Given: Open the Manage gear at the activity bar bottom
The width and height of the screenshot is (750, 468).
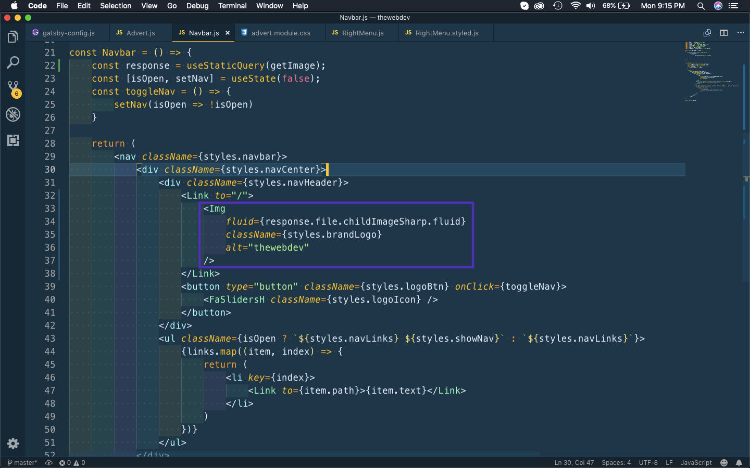Looking at the screenshot, I should (13, 444).
